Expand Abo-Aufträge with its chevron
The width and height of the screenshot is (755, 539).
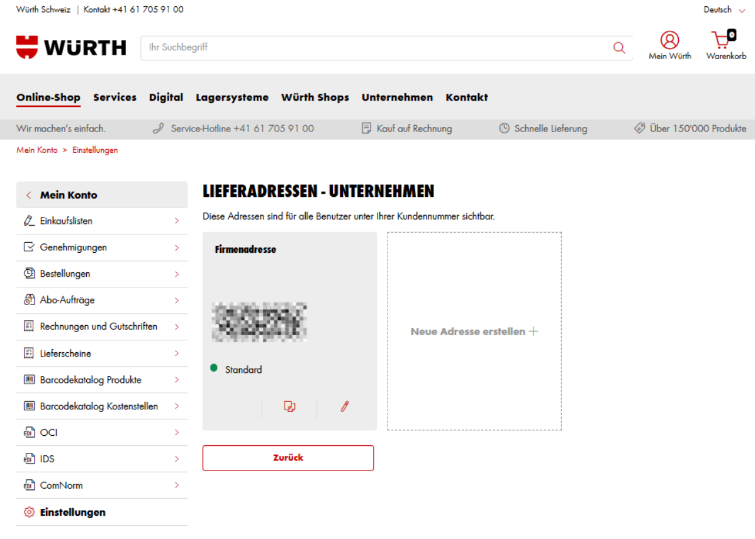177,300
